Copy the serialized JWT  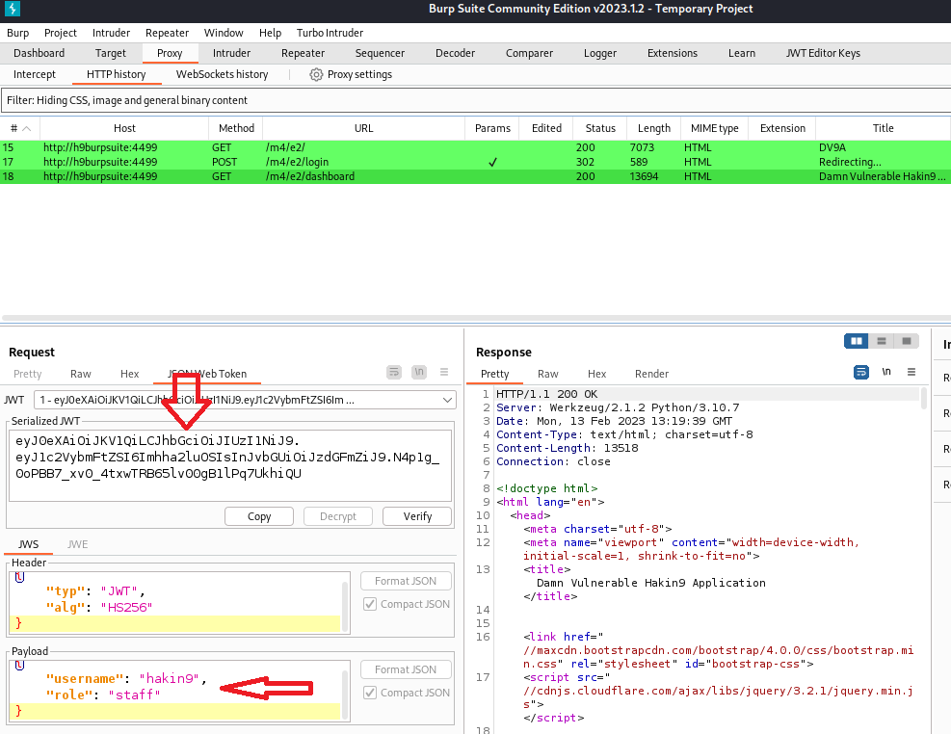(259, 516)
